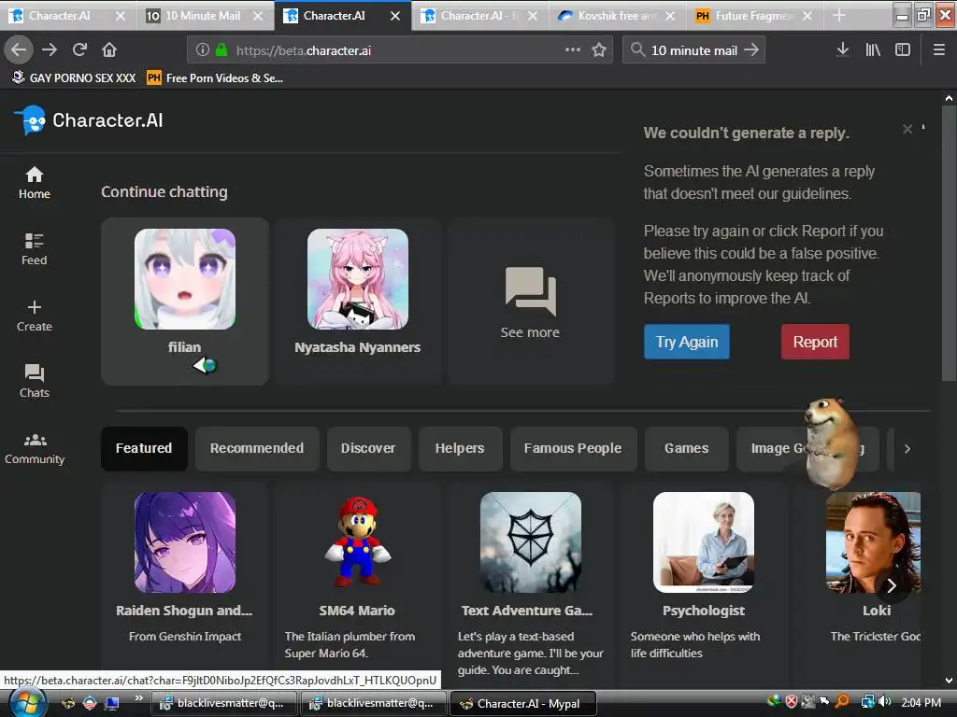
Task: Continue chatting with filian
Action: coord(185,302)
